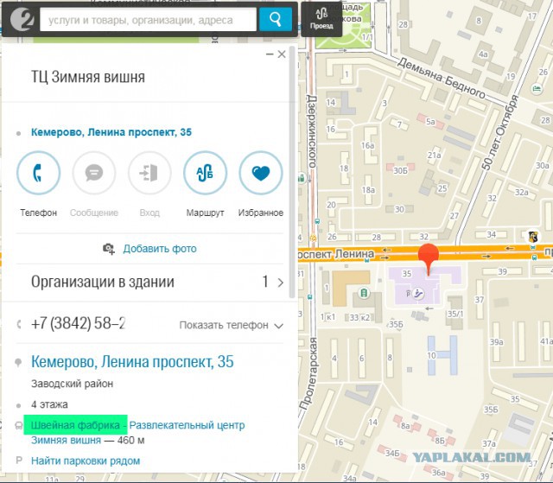Click the partial phone number +7 (3842) 58

78,323
